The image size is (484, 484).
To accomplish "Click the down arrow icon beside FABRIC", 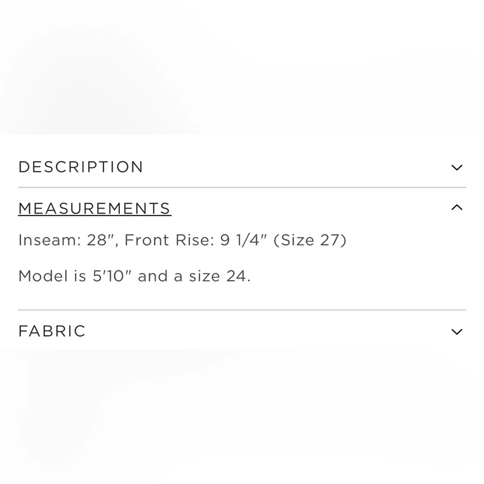I will 456,332.
